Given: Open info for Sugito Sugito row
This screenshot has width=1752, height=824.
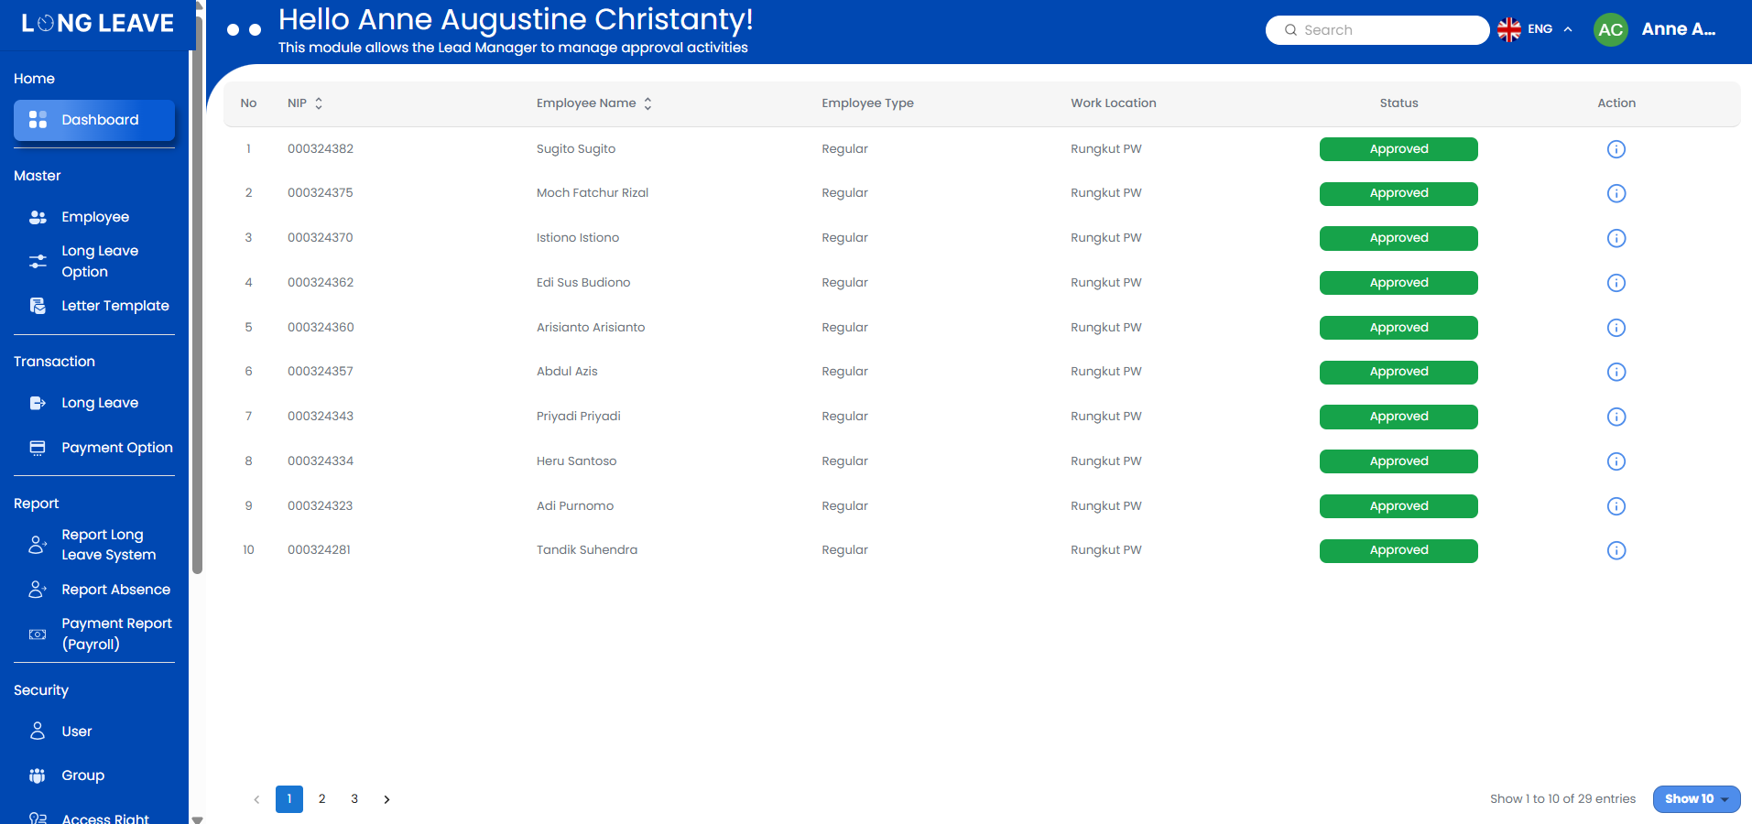Looking at the screenshot, I should click(1616, 149).
